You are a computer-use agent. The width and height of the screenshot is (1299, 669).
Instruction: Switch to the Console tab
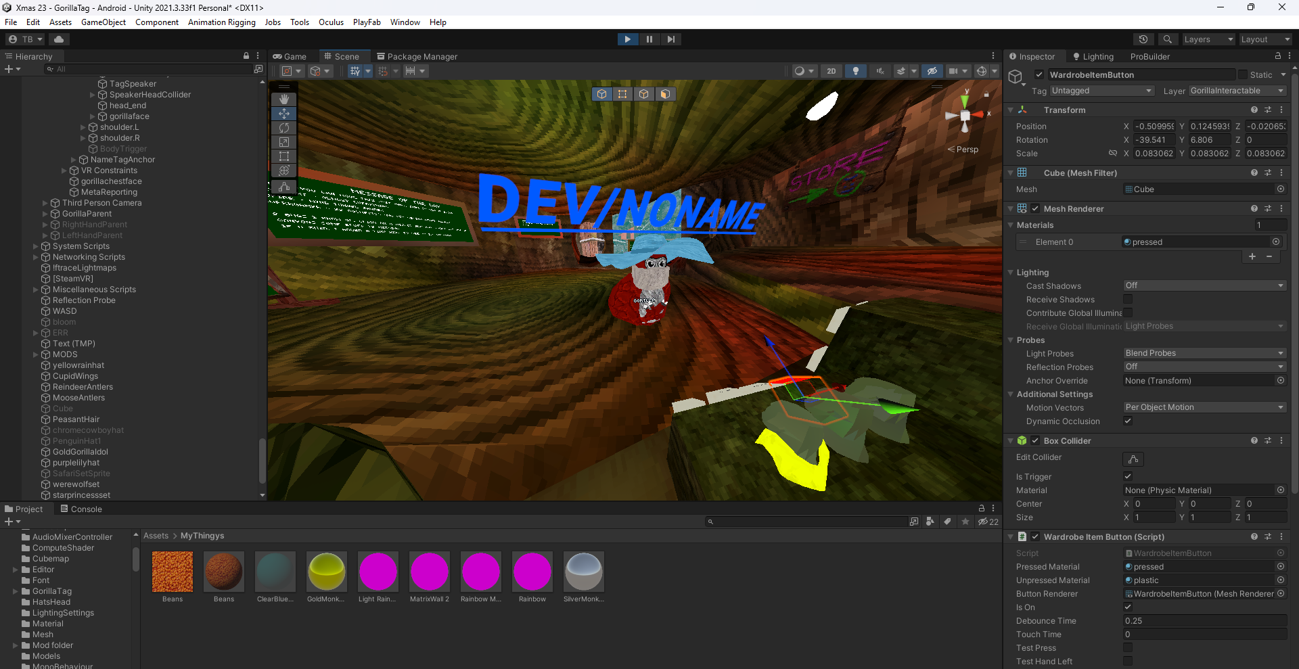coord(81,509)
